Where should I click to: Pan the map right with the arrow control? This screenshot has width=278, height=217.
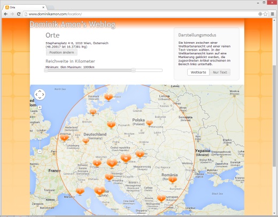coord(43,94)
